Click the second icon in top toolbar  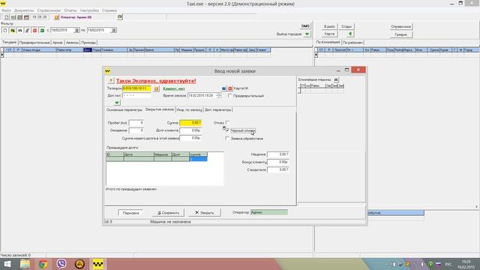coord(13,17)
